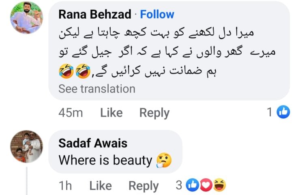The height and width of the screenshot is (195, 300).
Task: Follow Rana Behzad
Action: click(157, 15)
